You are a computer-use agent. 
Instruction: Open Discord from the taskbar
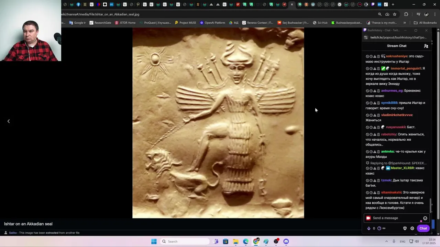[x=286, y=242]
